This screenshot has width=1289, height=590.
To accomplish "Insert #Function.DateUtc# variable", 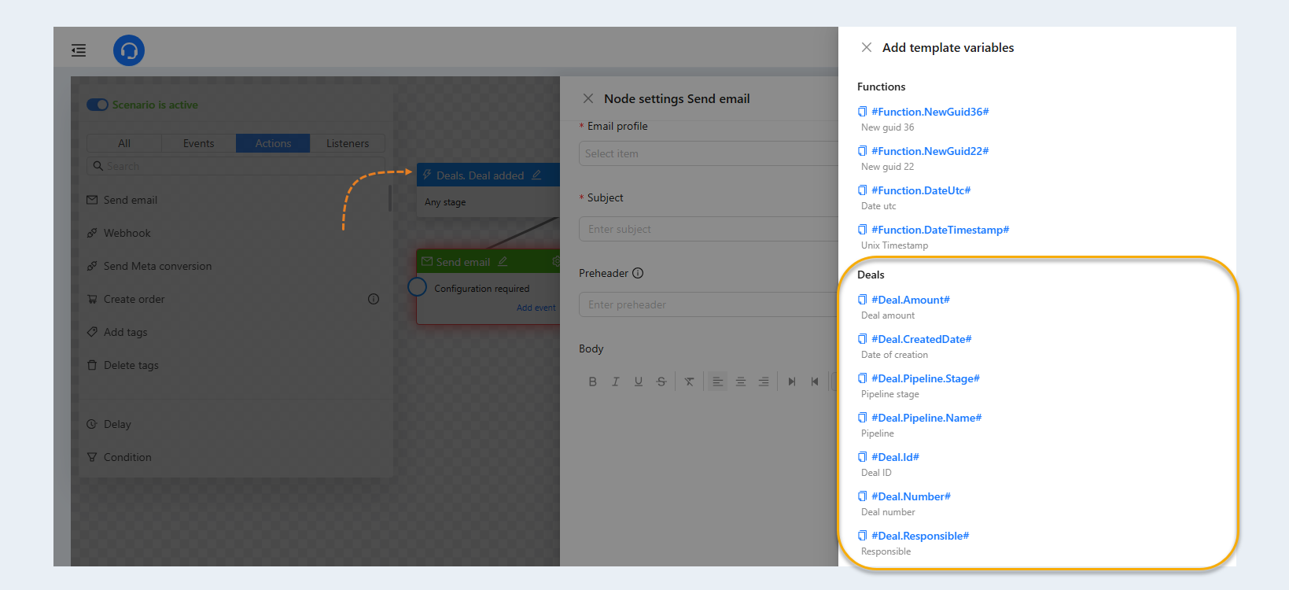I will (921, 190).
